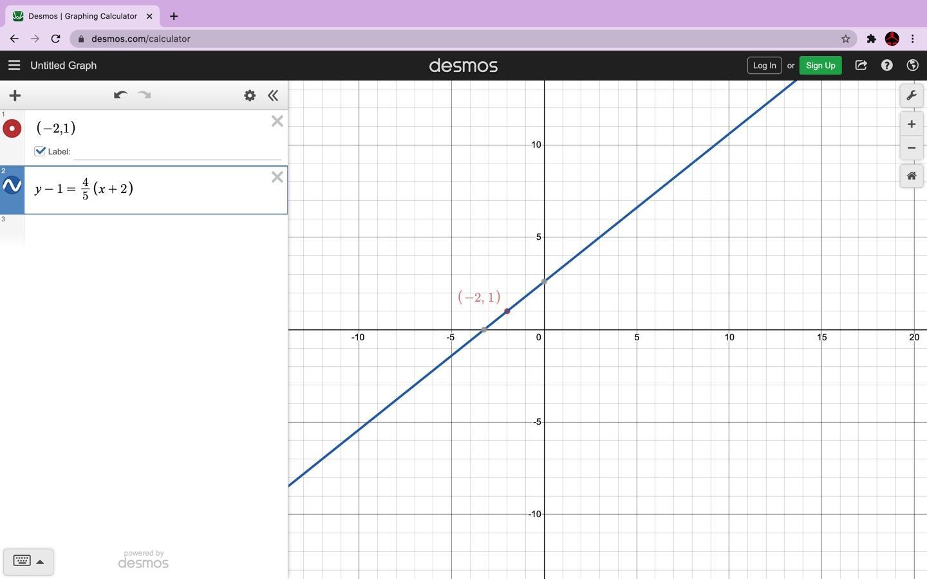The width and height of the screenshot is (927, 579).
Task: Click the gray y-intercept point on line
Action: [x=545, y=282]
